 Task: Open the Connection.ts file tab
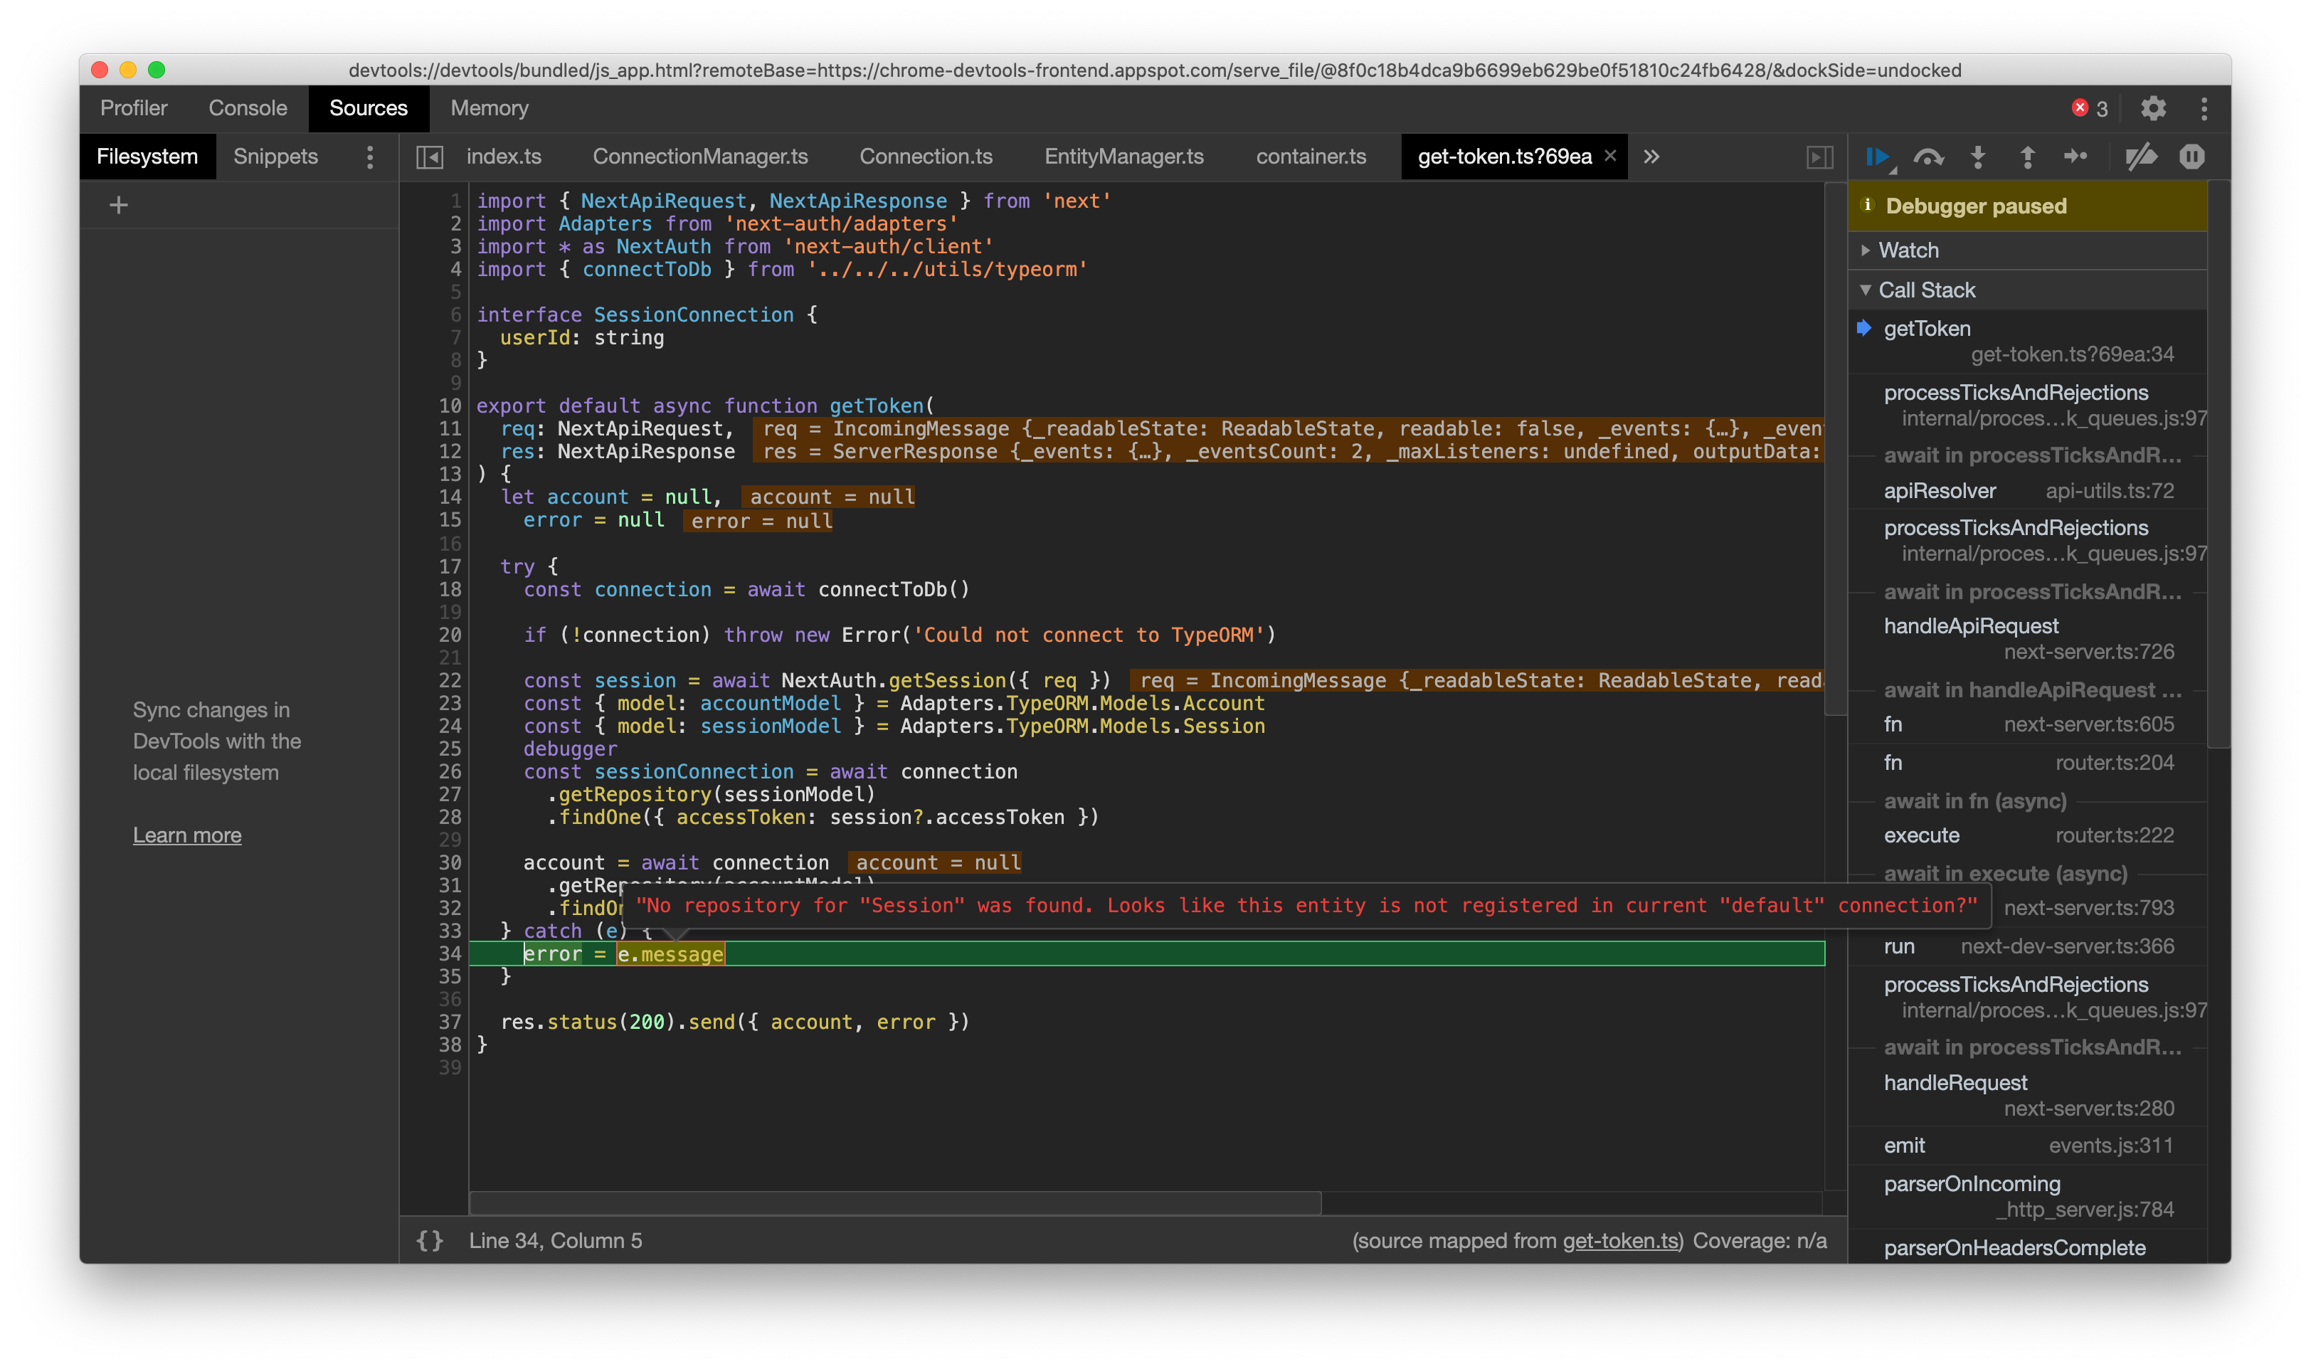pos(926,157)
